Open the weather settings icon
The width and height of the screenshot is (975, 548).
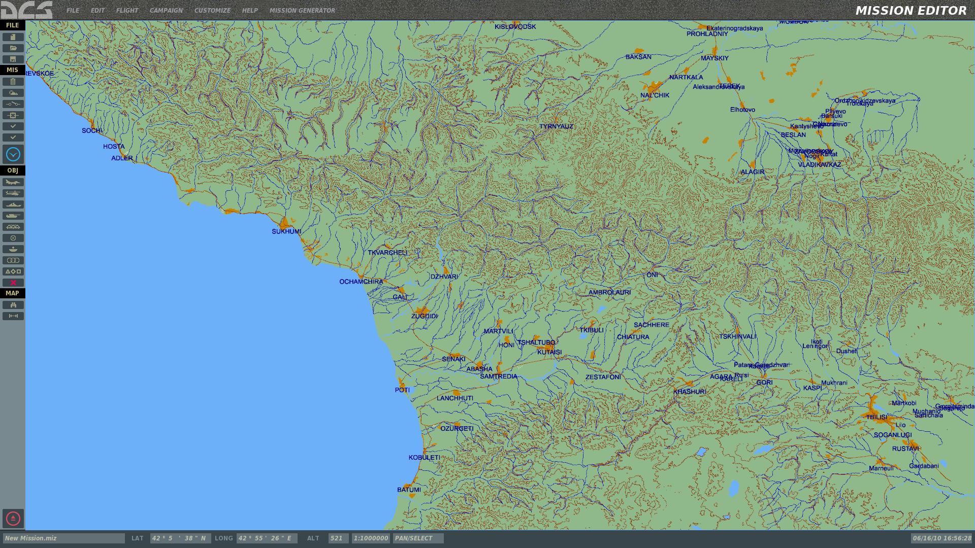point(13,93)
